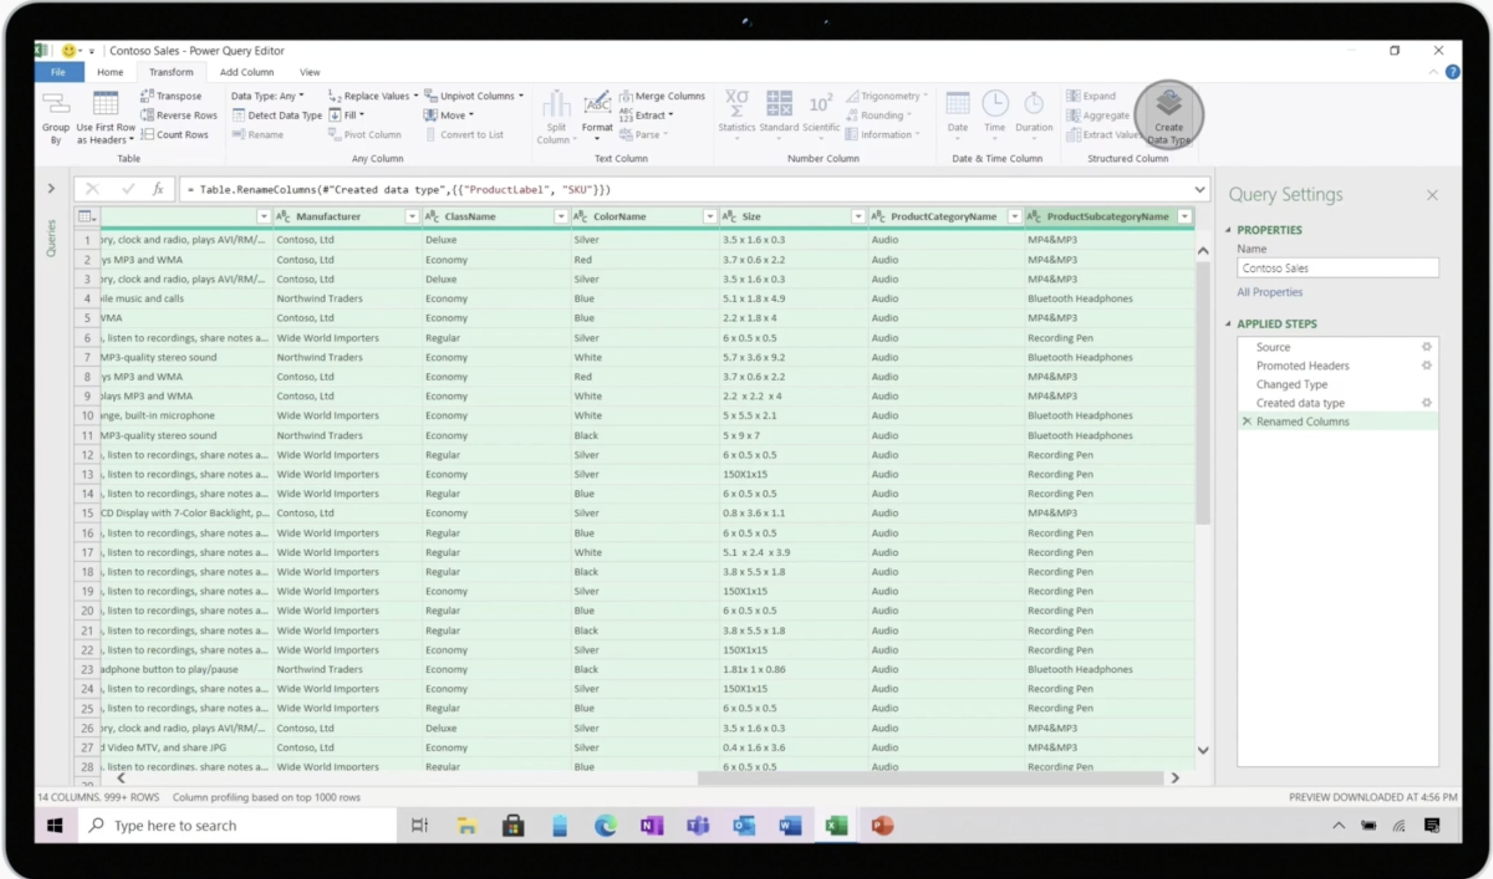Click the Duration icon
Screen dimensions: 1493x879
click(1034, 103)
